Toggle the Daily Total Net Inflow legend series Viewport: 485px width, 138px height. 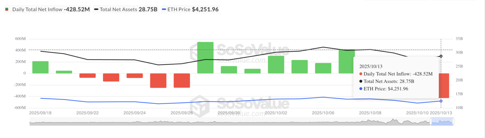coord(37,9)
